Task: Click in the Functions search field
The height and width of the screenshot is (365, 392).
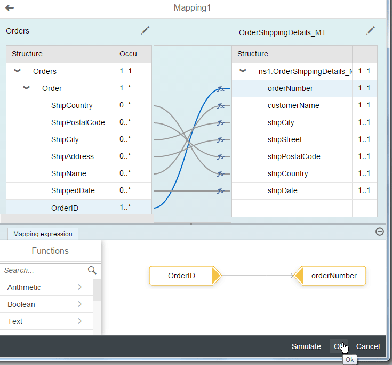Action: click(x=43, y=270)
